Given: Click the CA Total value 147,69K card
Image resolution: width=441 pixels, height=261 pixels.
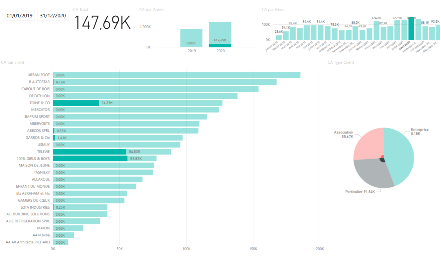Looking at the screenshot, I should (102, 23).
